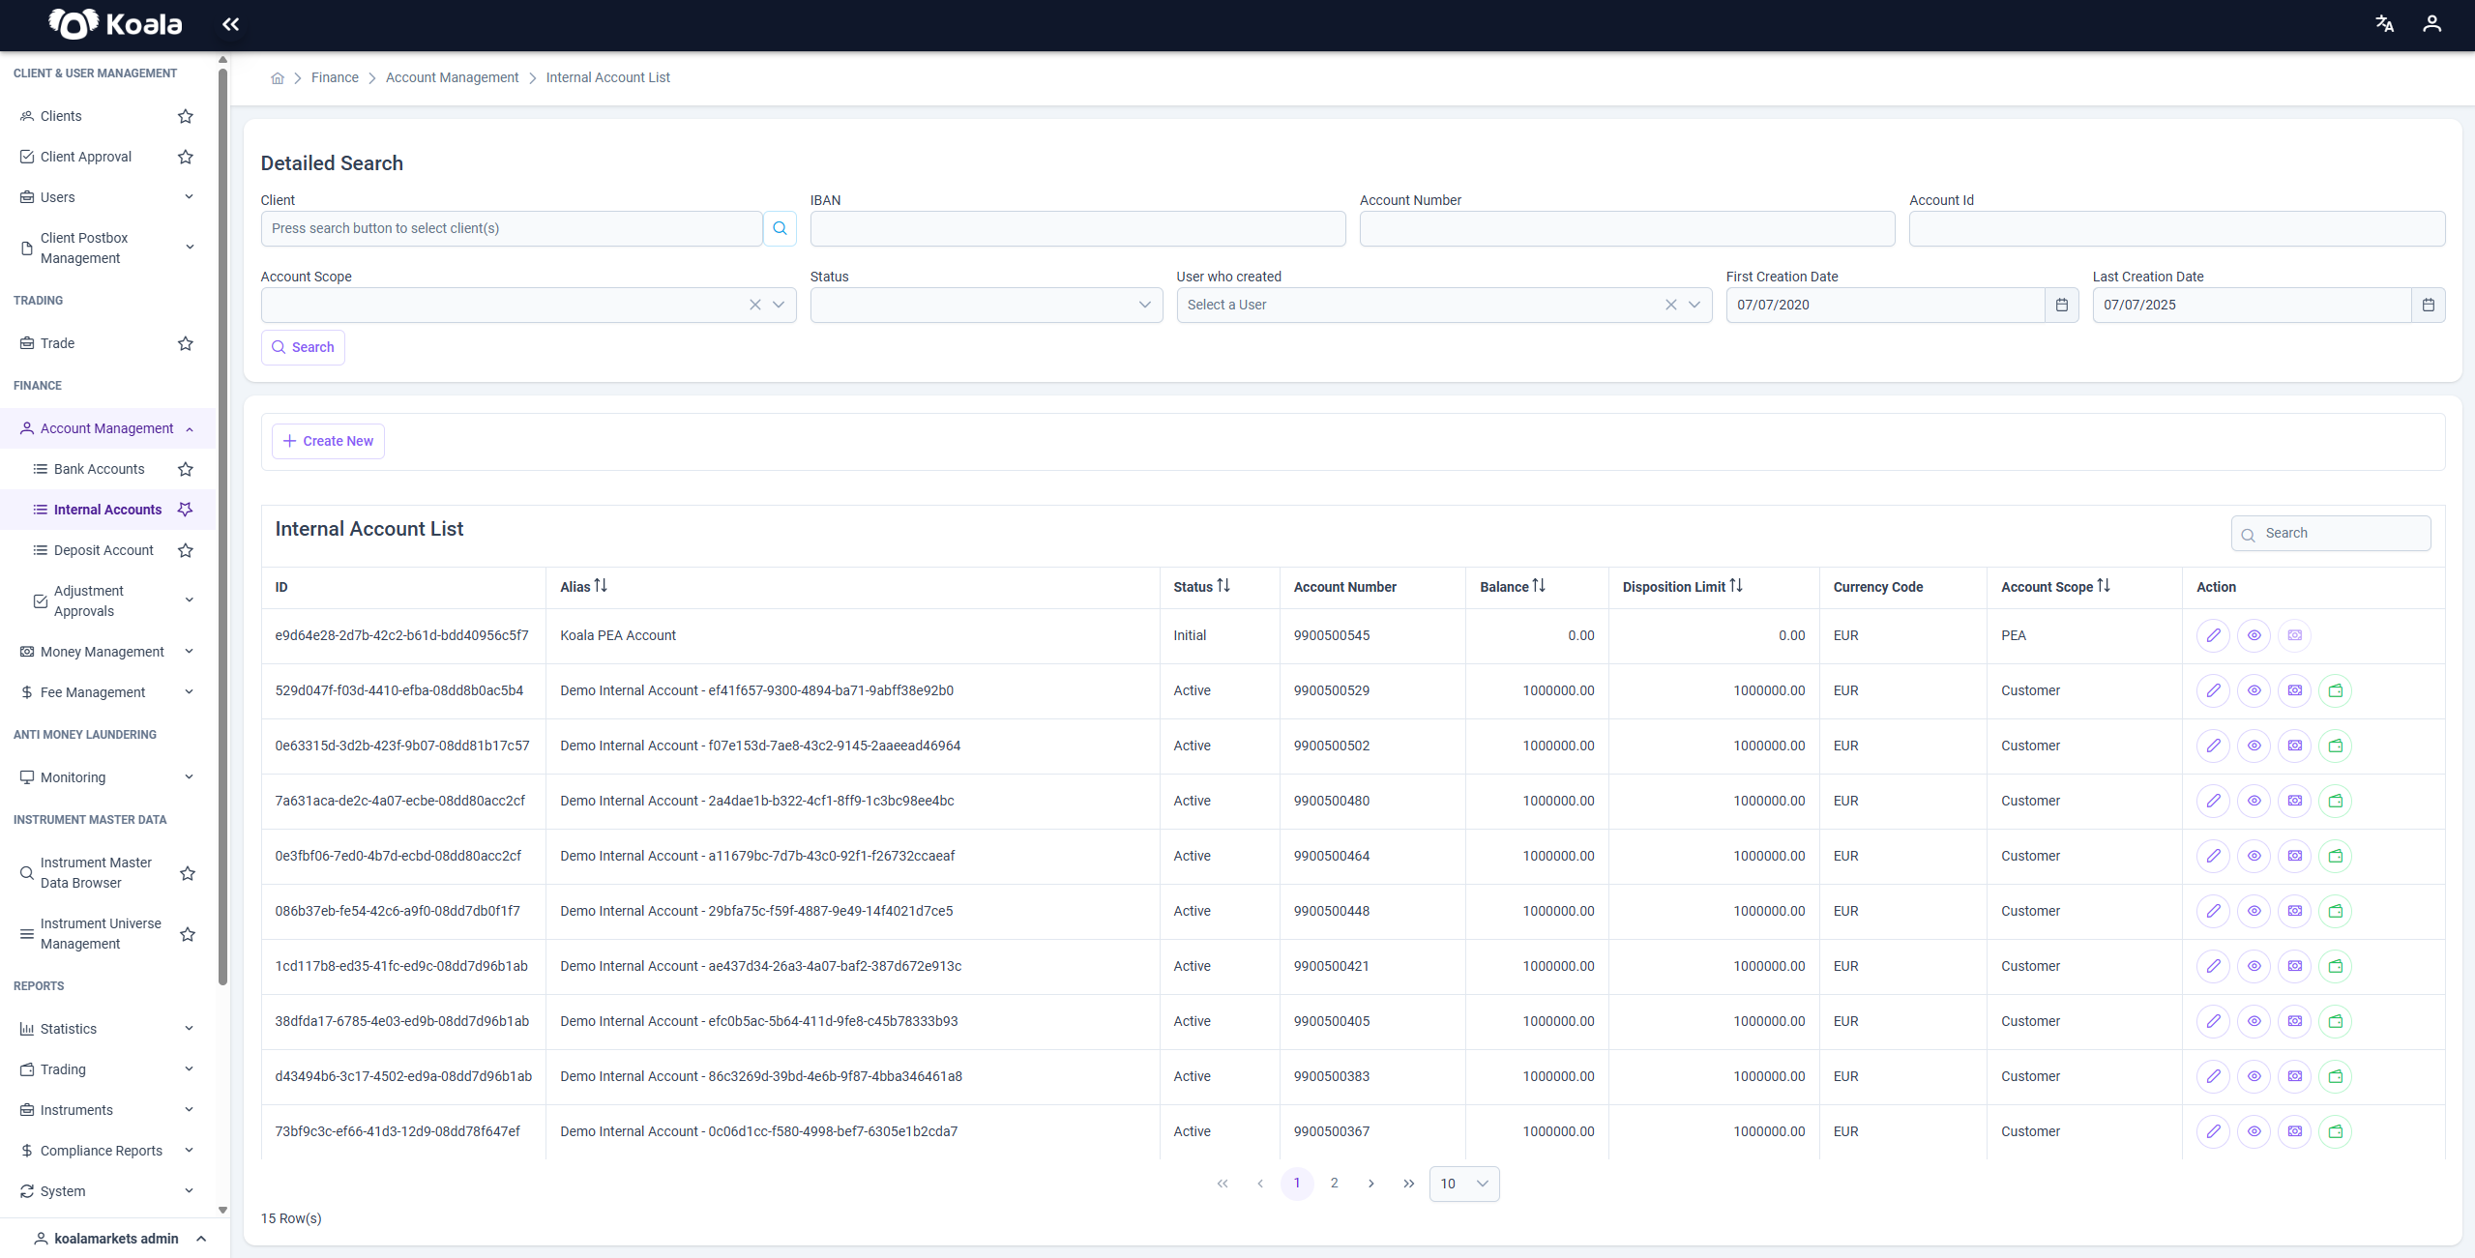This screenshot has width=2475, height=1258.
Task: Click the Create New button
Action: click(328, 441)
